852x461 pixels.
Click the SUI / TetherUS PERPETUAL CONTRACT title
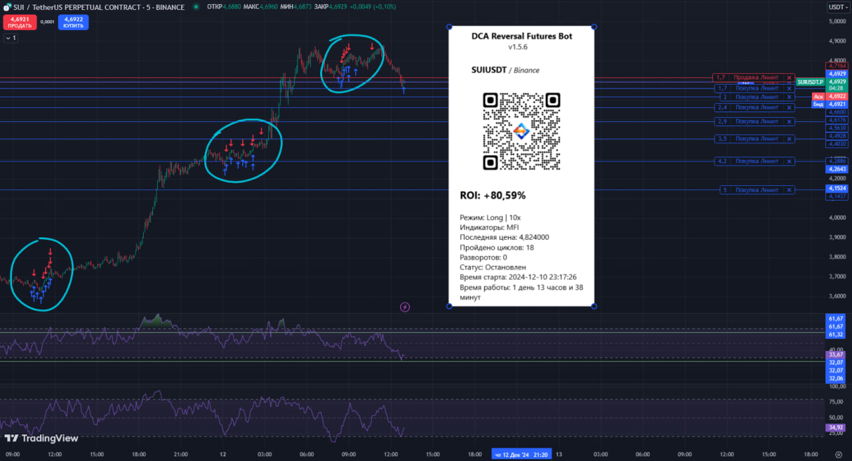click(x=99, y=7)
